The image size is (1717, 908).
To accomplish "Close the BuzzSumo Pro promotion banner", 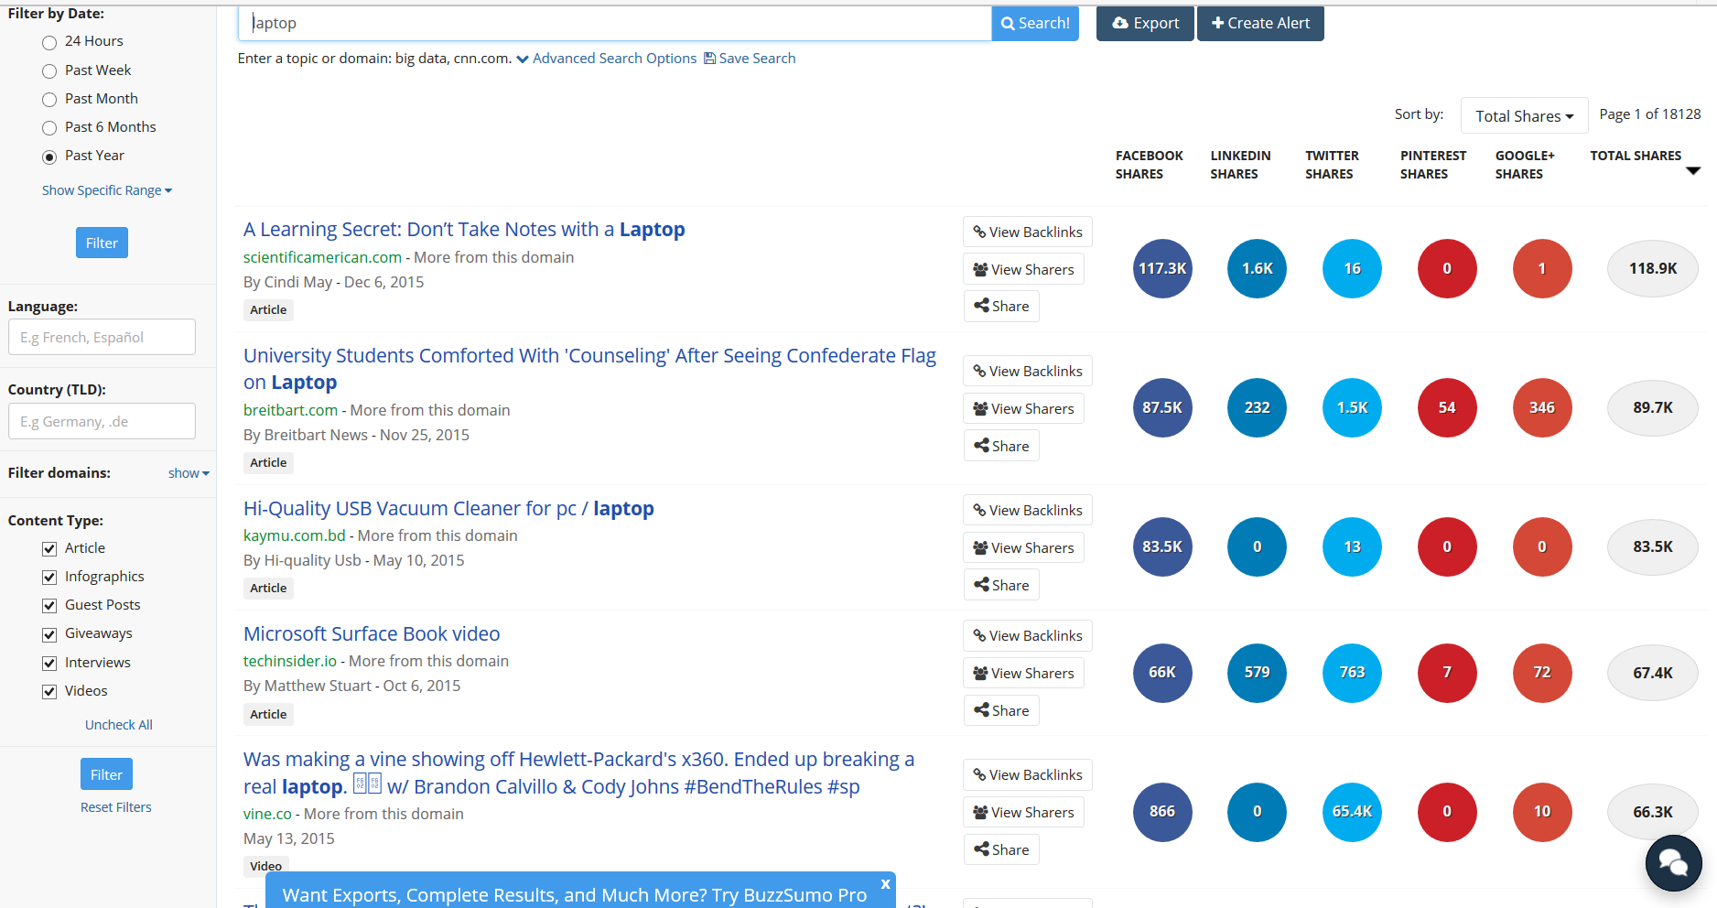I will [x=885, y=884].
